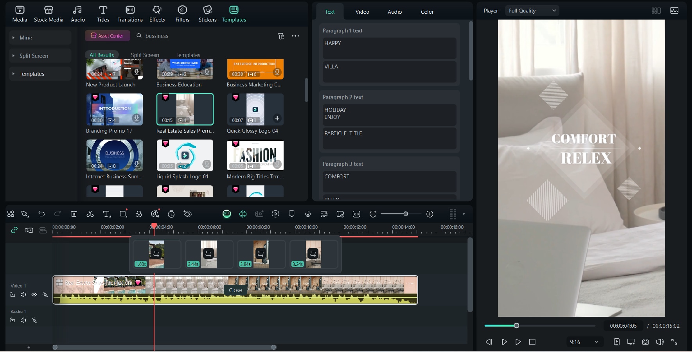Open the Full Quality dropdown
Screen dimensions: 692x352
point(532,11)
